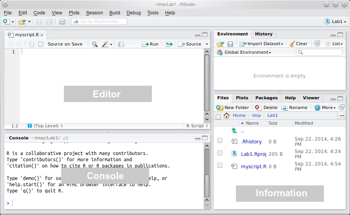The image size is (350, 215).
Task: Click the tmp breadcrumb link
Action: coord(257,115)
